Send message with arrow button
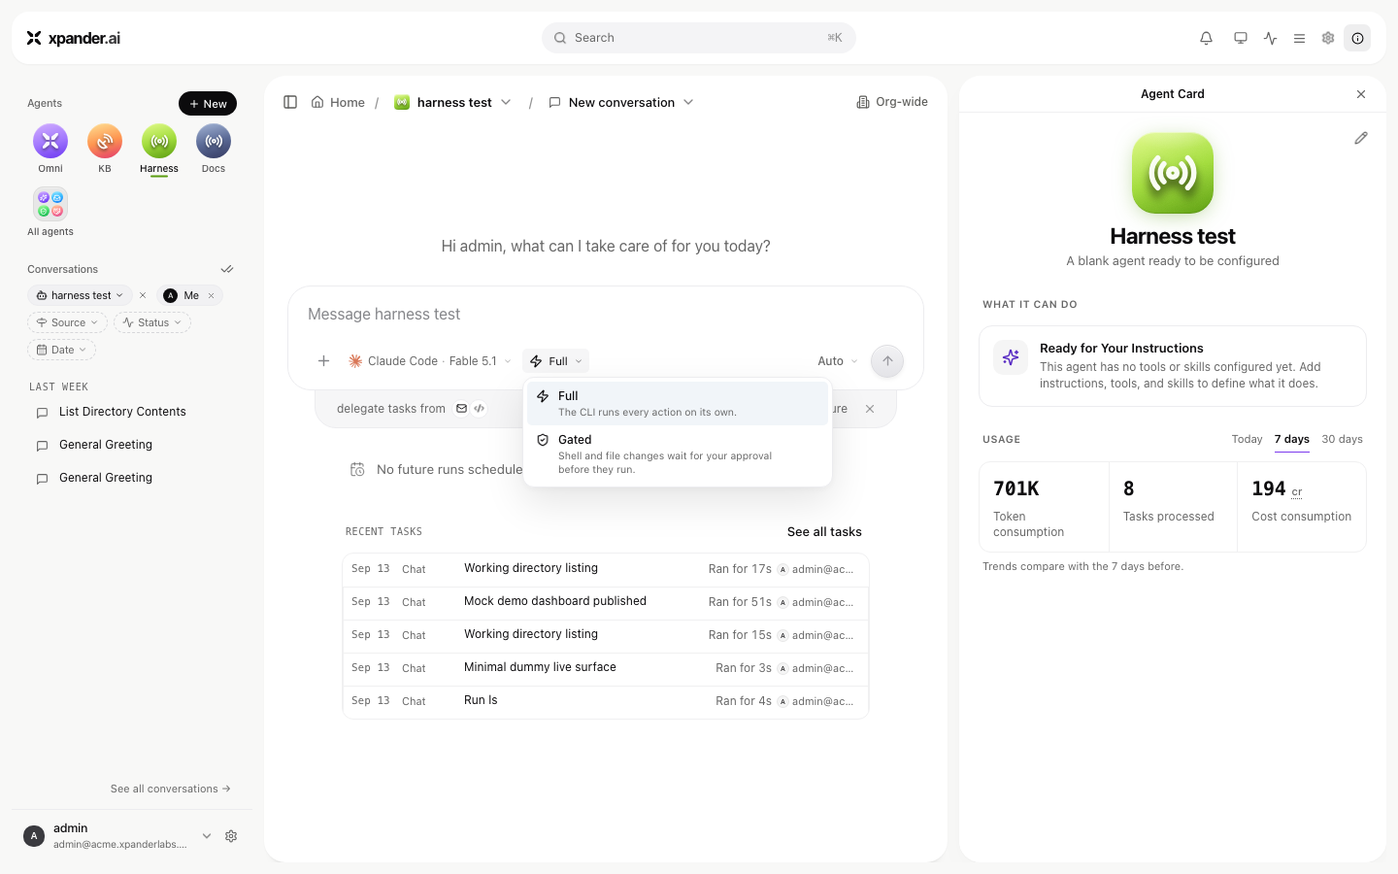 887,361
